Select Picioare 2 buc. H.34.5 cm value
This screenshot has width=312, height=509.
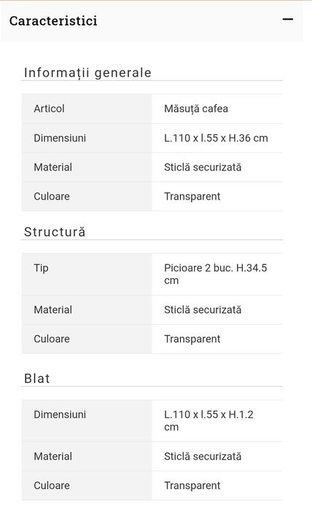tap(216, 274)
